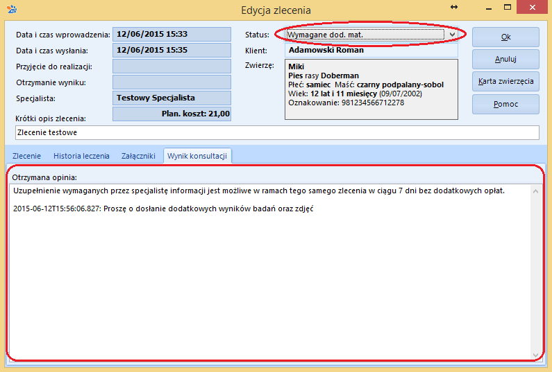552x372 pixels.
Task: Minimize the Edycja zlecenia window
Action: point(489,8)
